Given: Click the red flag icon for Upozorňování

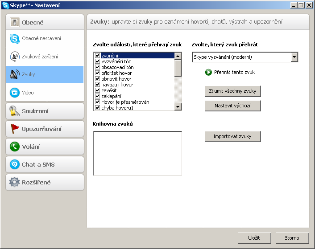Looking at the screenshot, I should coord(14,129).
